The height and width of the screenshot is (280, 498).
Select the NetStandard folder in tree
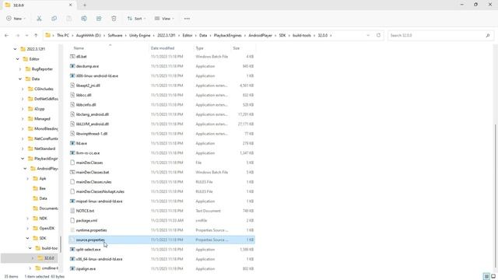coord(44,149)
